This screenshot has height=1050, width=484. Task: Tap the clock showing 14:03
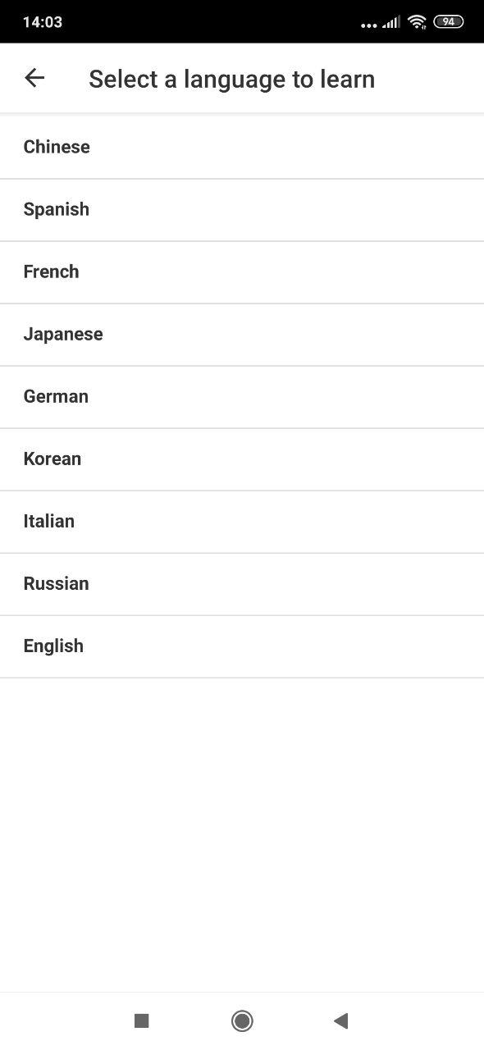coord(43,22)
